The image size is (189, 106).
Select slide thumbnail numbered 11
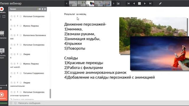pyautogui.click(x=73, y=4)
